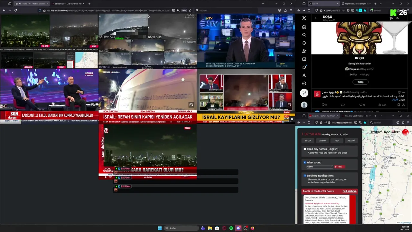Viewport: 412px width, 232px height.
Task: Open the follow people icon in X sidebar
Action: pos(304,51)
